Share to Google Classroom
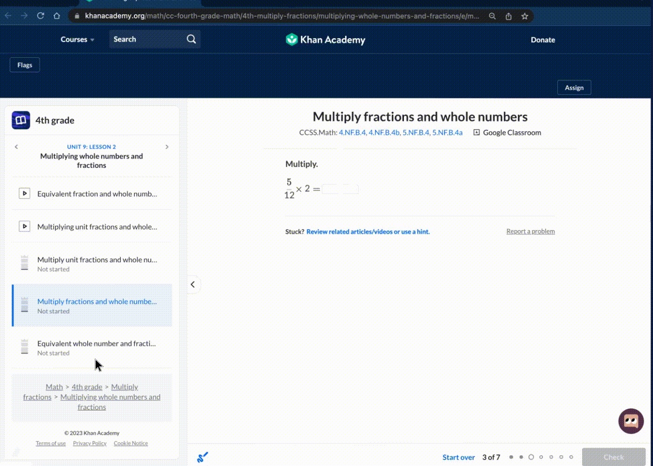 tap(507, 132)
